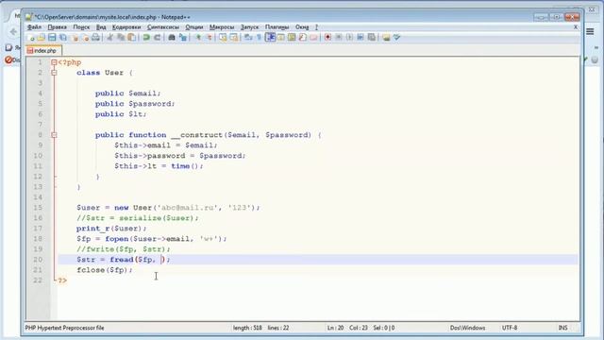Click Dos\Windows line ending in status bar
Screen dimensions: 604x340
coord(467,328)
